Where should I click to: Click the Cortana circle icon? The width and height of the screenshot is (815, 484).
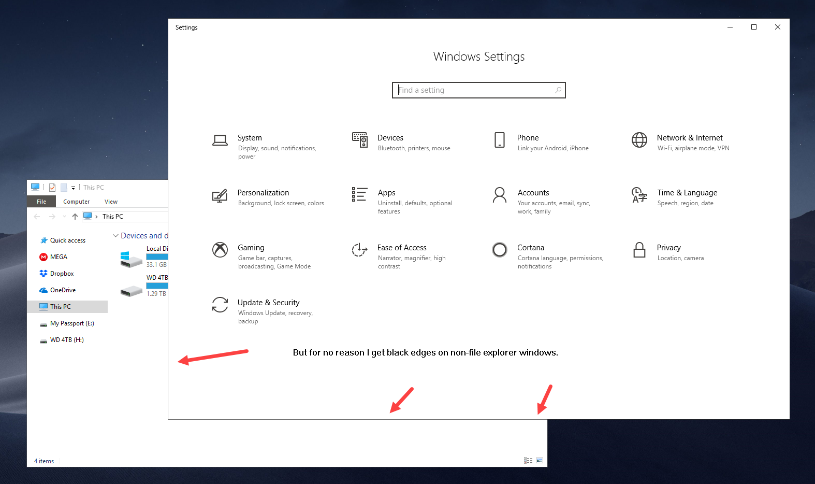tap(500, 250)
